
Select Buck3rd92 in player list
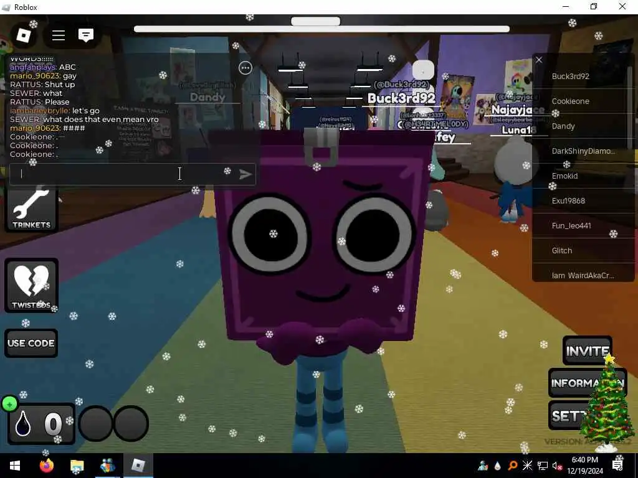click(583, 77)
